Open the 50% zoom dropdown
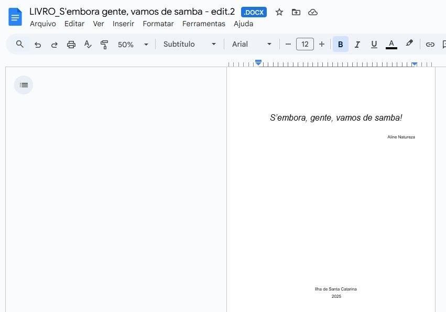 click(x=133, y=45)
